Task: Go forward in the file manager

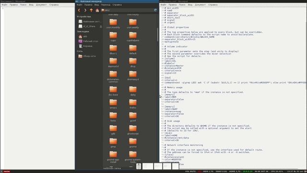Action: coord(85,10)
